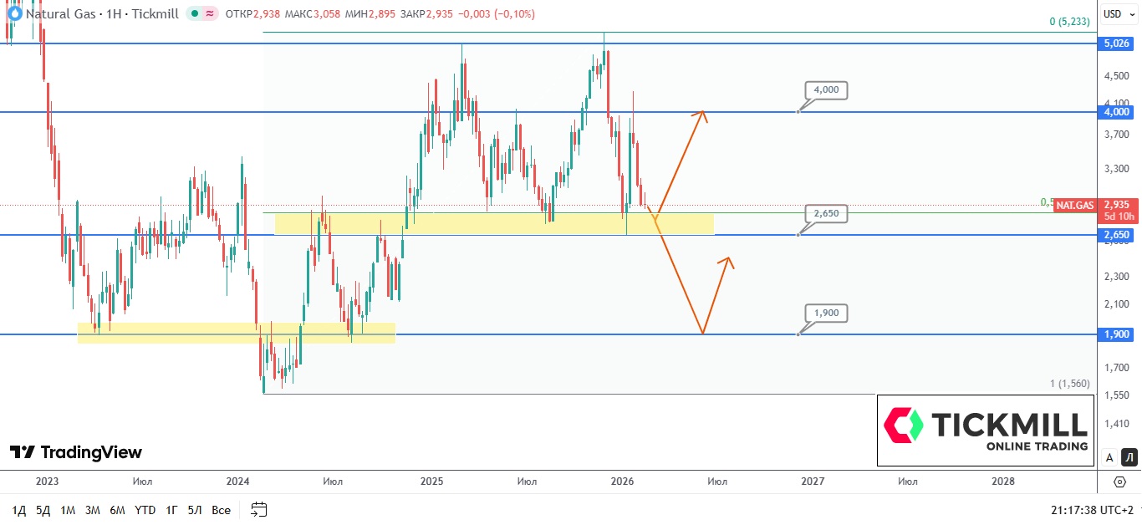Click the Natural Gas · 1H · Tickmill title
This screenshot has width=1142, height=525.
(102, 14)
